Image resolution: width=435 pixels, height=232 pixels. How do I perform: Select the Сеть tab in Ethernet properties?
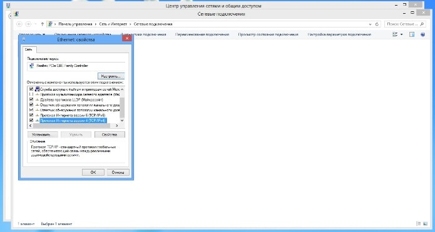pos(29,49)
